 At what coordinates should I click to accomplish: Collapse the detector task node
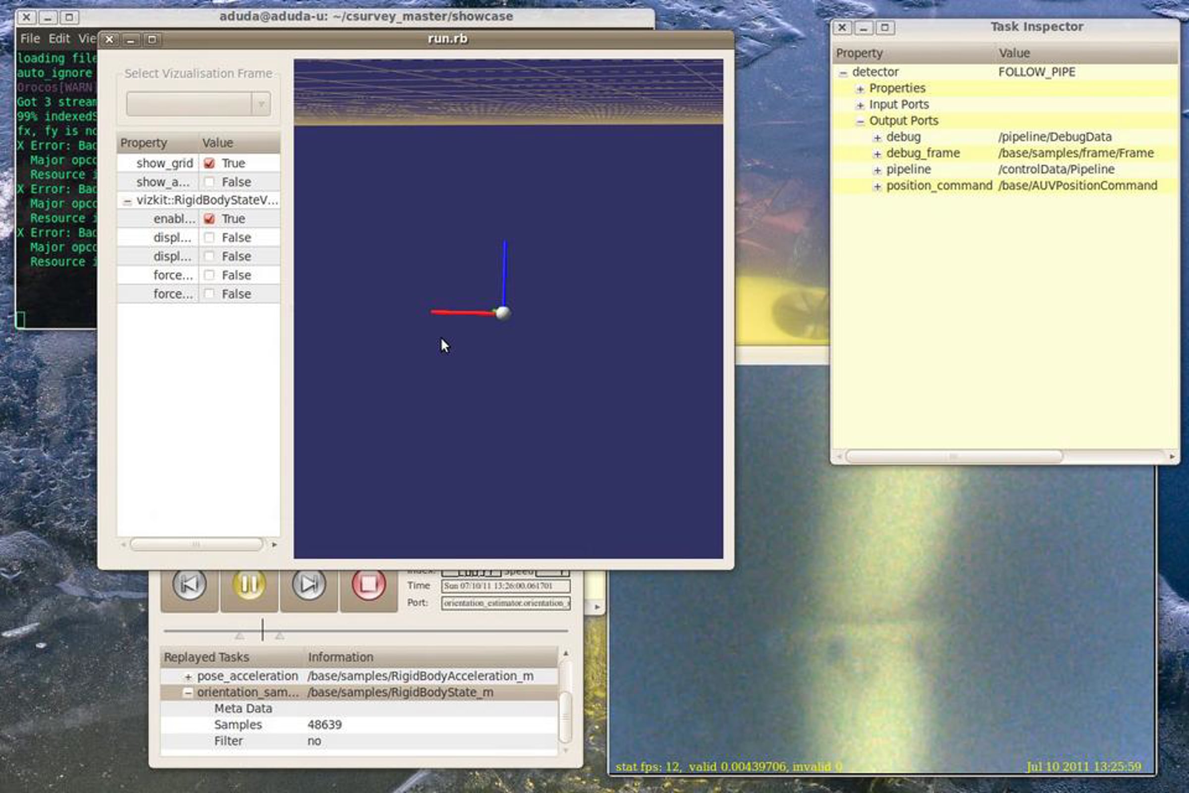[843, 73]
